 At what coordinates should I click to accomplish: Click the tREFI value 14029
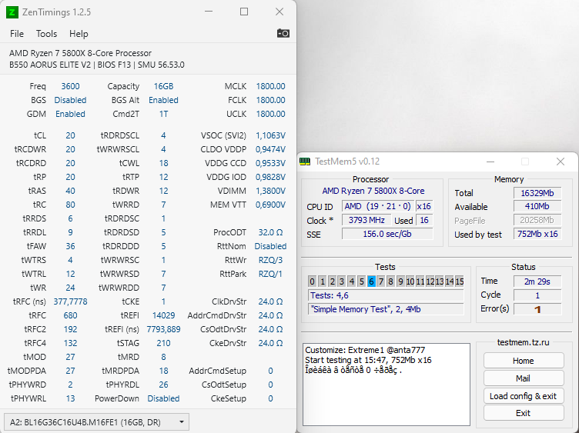(x=163, y=316)
